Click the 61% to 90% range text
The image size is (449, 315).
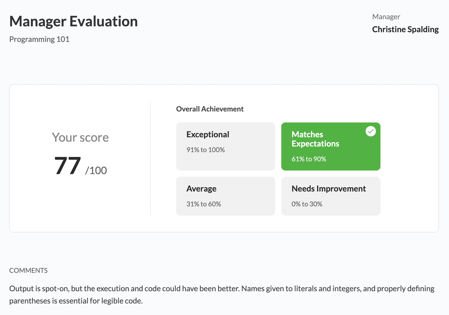(x=309, y=159)
